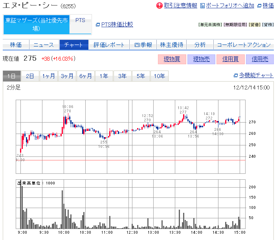The height and width of the screenshot is (240, 277).
Task: Select the 3ヶ月 chart period
Action: click(67, 76)
